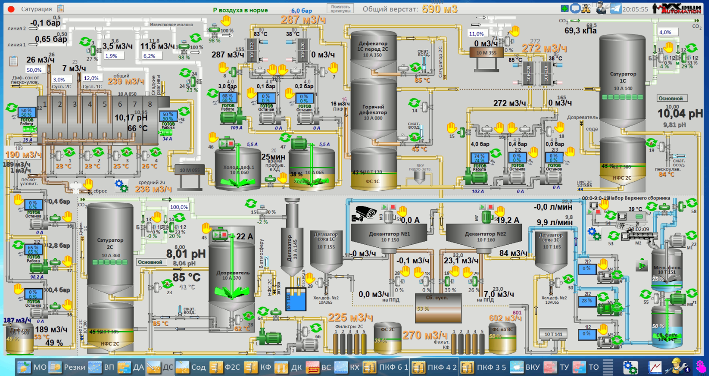Select the green pump showing 103 A
Viewport: 709px width, 376px height.
coord(476,178)
